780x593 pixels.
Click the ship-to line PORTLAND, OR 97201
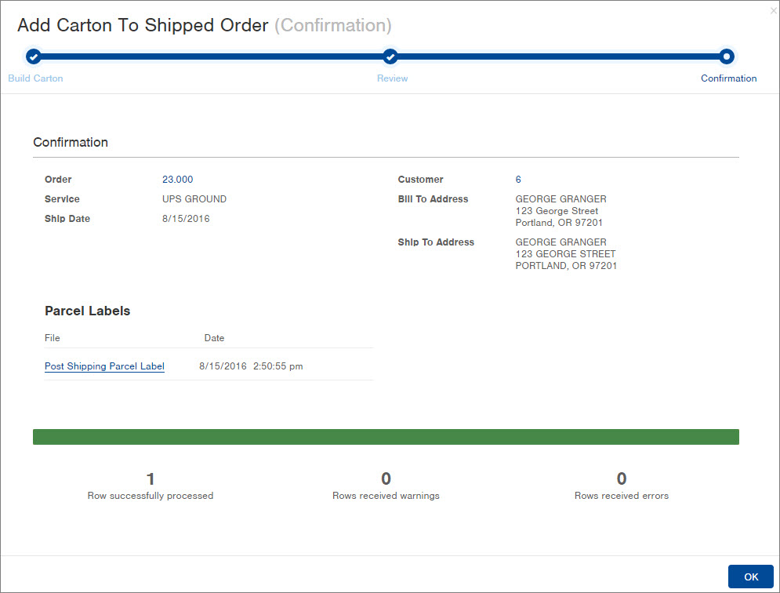566,266
